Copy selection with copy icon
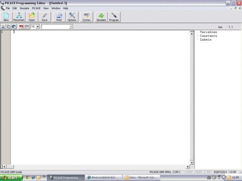 [x=9, y=26]
